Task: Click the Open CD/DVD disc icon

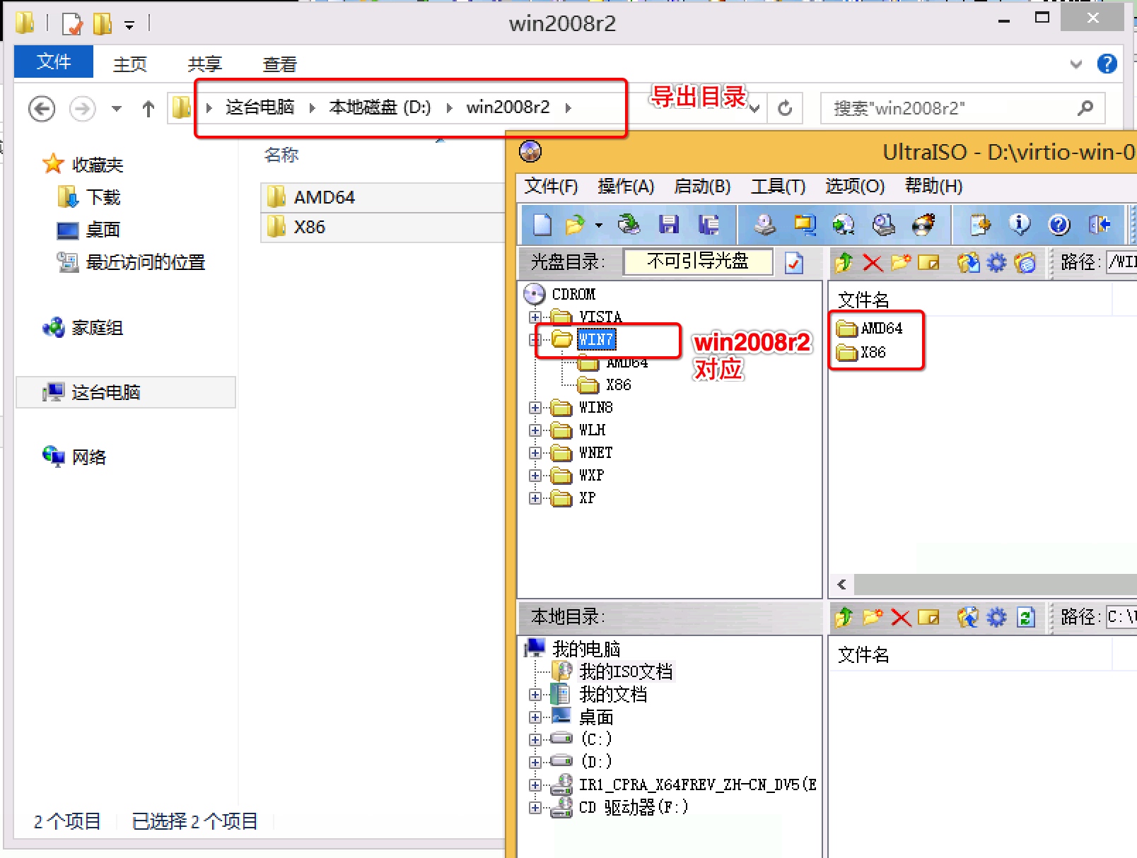Action: point(629,225)
